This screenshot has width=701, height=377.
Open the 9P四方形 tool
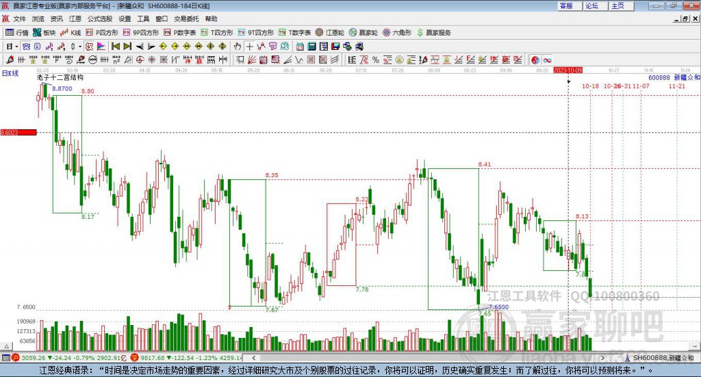[141, 33]
